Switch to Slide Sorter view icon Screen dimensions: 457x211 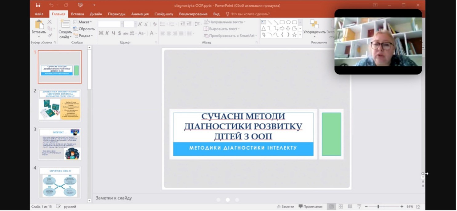coord(341,207)
